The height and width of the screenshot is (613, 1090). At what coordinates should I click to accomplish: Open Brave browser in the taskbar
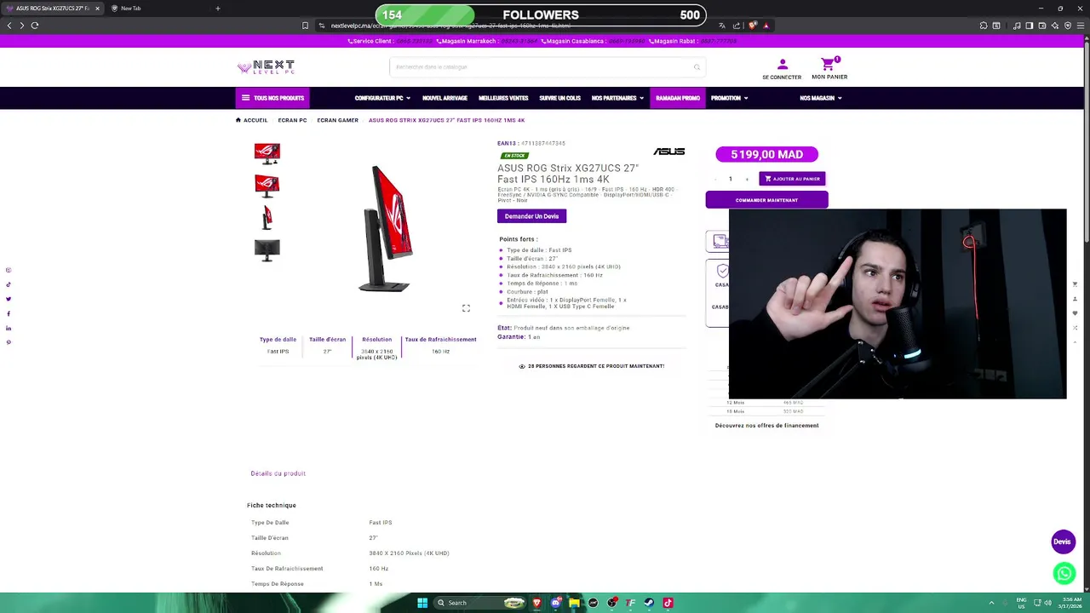(x=536, y=603)
